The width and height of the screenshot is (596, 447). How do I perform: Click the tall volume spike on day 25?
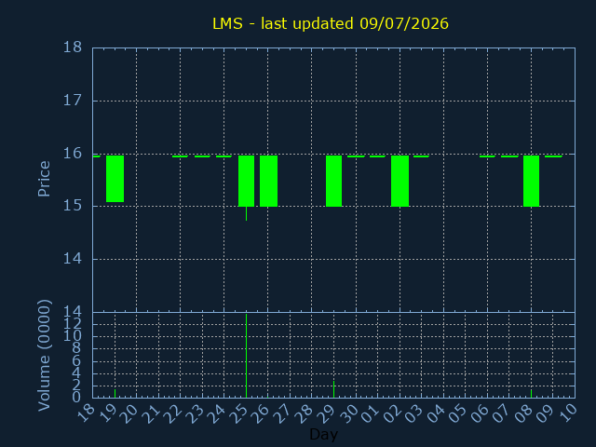pyautogui.click(x=246, y=356)
